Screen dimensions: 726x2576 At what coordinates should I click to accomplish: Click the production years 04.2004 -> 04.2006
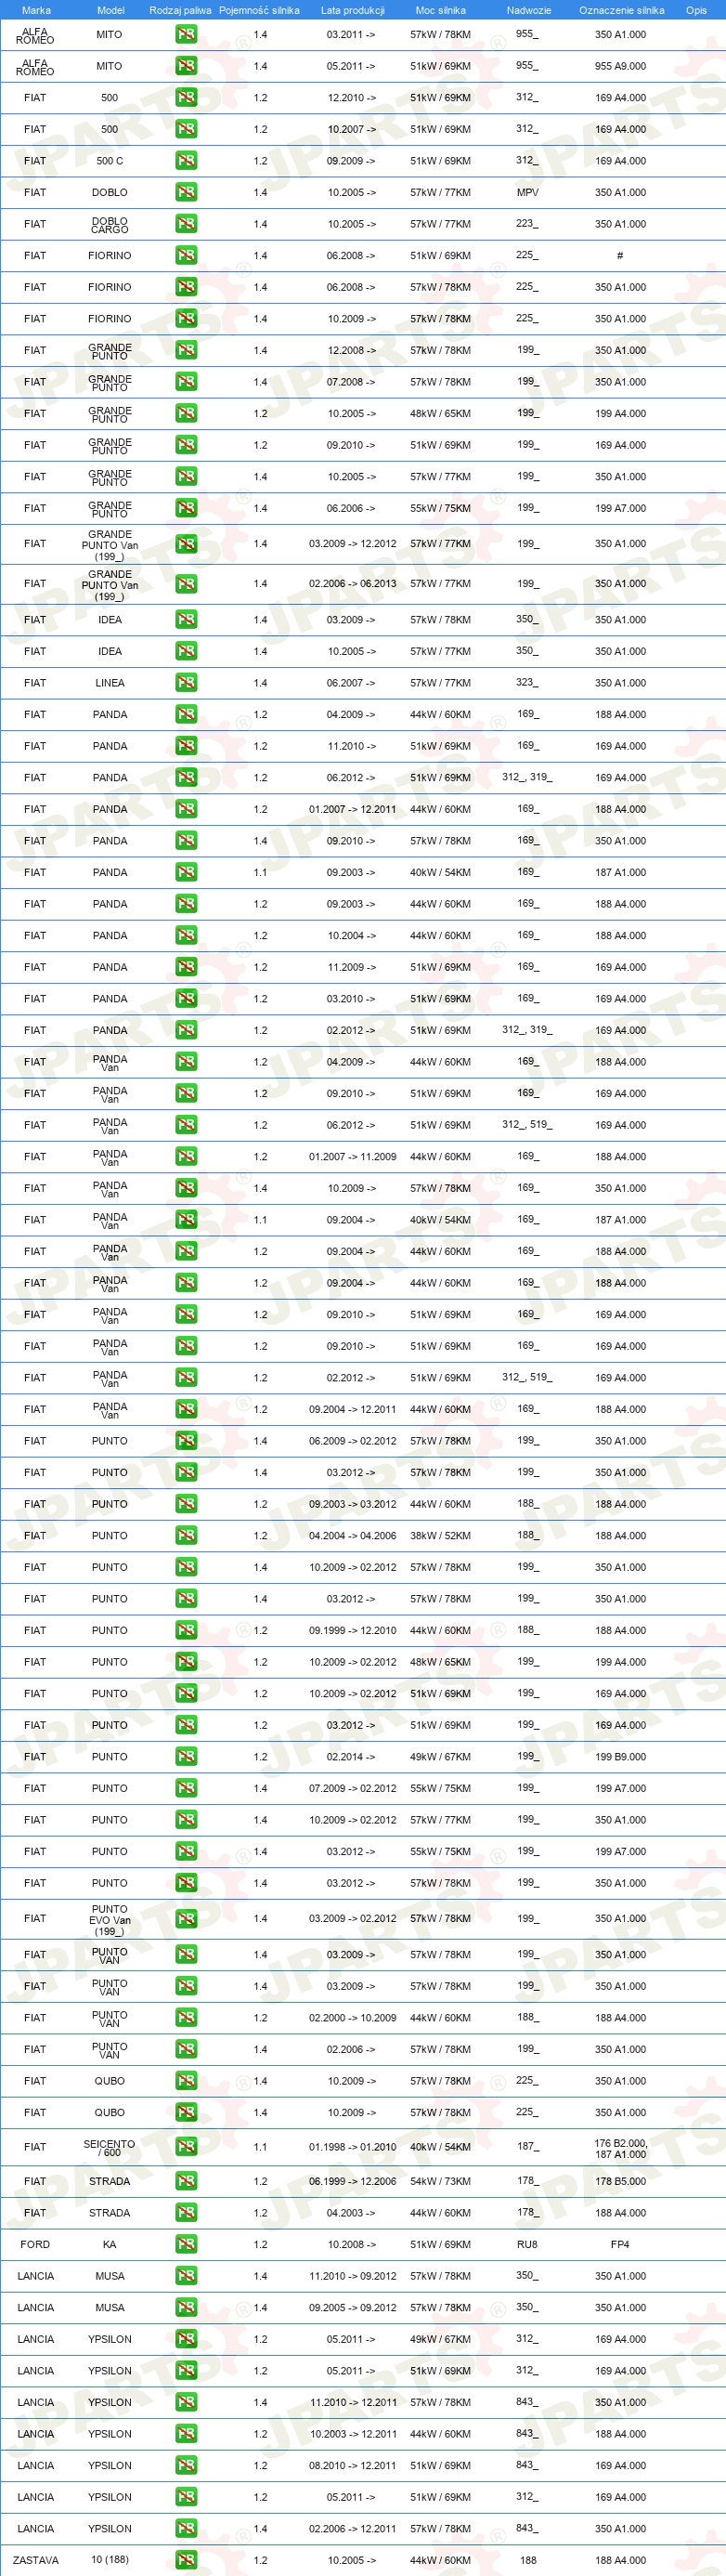pyautogui.click(x=352, y=1536)
